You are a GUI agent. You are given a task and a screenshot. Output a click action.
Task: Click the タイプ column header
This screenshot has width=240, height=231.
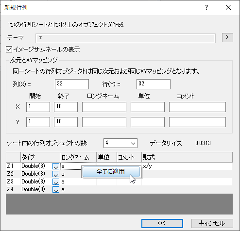click(x=40, y=157)
